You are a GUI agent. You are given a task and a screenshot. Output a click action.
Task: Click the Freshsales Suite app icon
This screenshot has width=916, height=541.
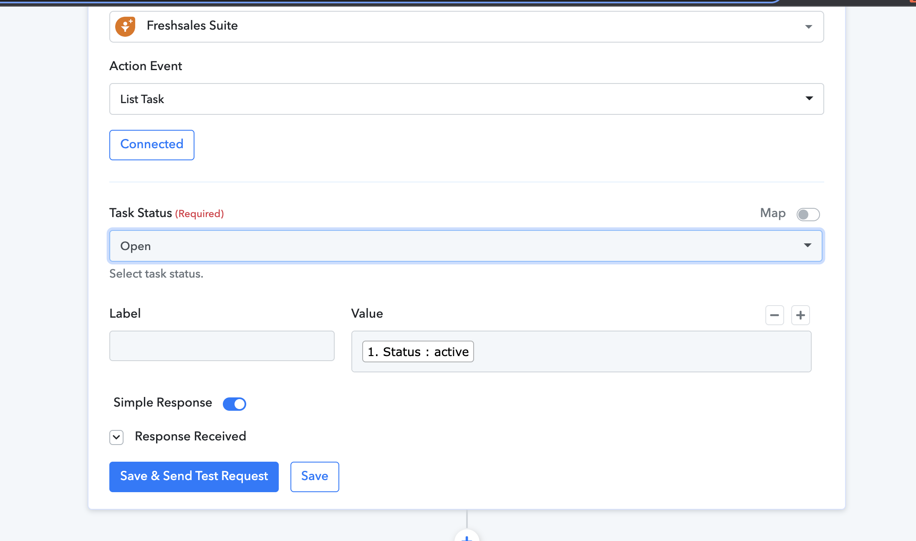point(125,26)
